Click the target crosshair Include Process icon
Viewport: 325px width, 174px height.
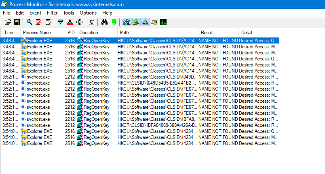[x=79, y=22]
